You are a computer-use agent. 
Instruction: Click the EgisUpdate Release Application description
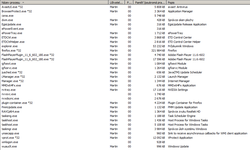pos(187,24)
